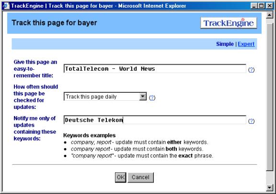Click the TrackEngine logo
276x194 pixels.
(x=229, y=23)
